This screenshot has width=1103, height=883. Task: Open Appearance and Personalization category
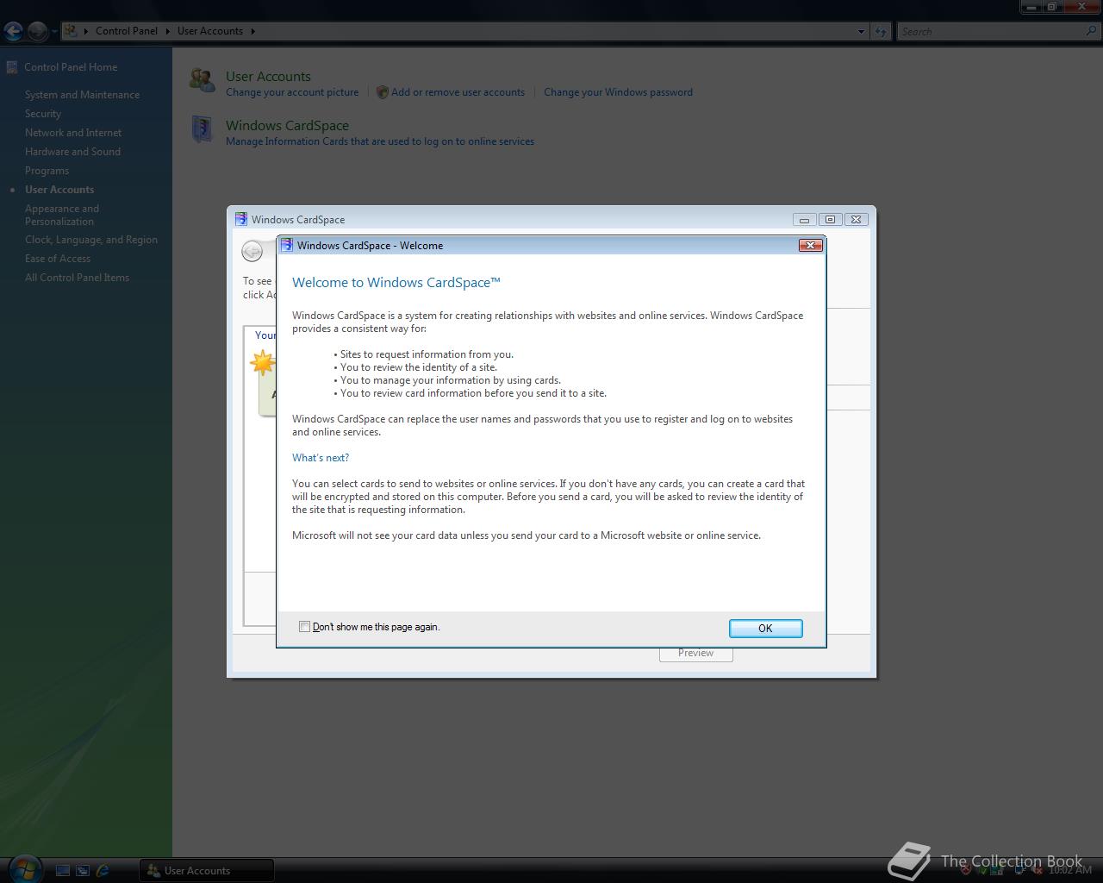[62, 215]
